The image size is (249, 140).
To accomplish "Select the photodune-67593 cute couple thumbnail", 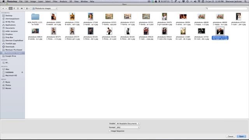I will [238, 16].
